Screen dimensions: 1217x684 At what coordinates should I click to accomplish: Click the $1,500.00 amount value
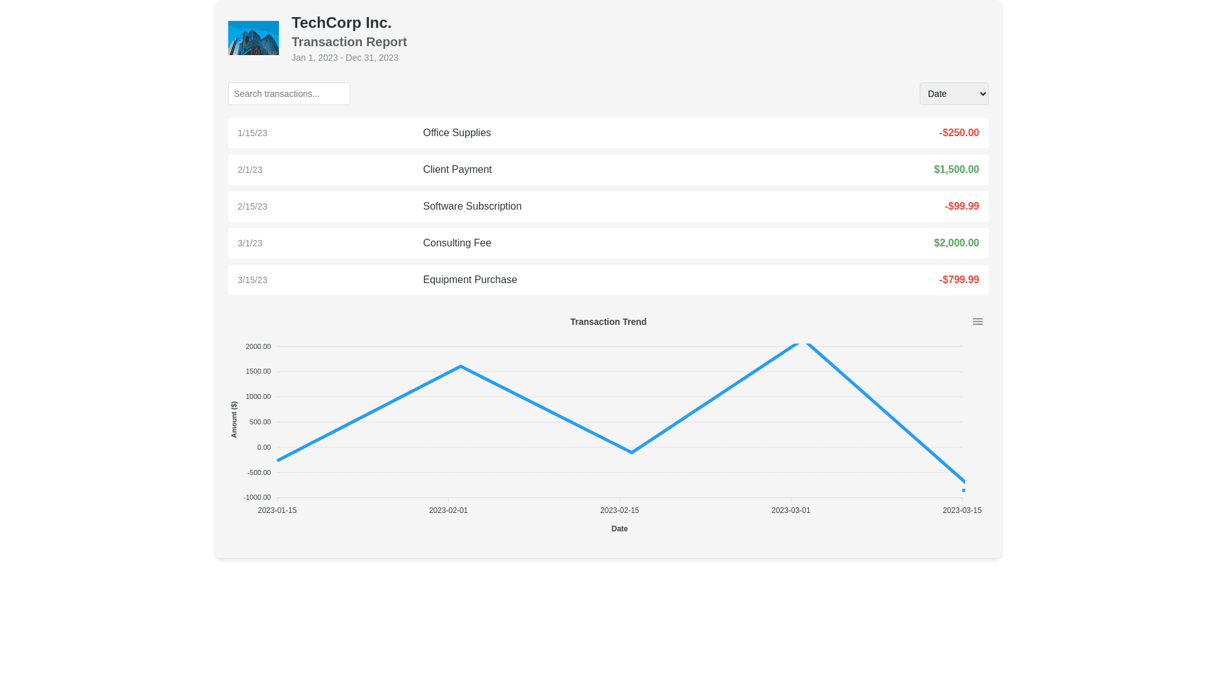956,170
